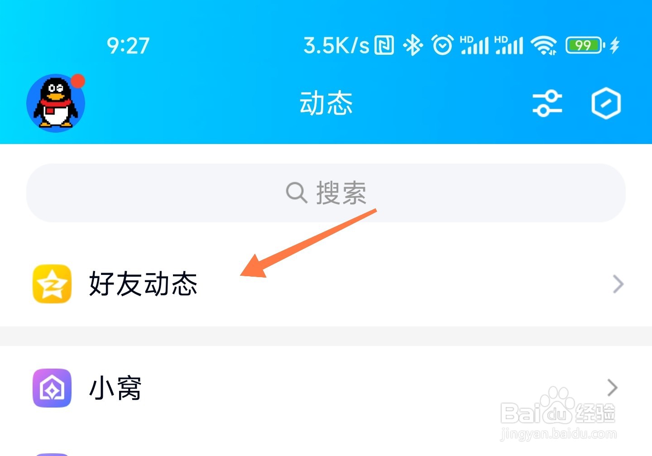Tap the alarm clock status icon
652x456 pixels.
pos(442,45)
